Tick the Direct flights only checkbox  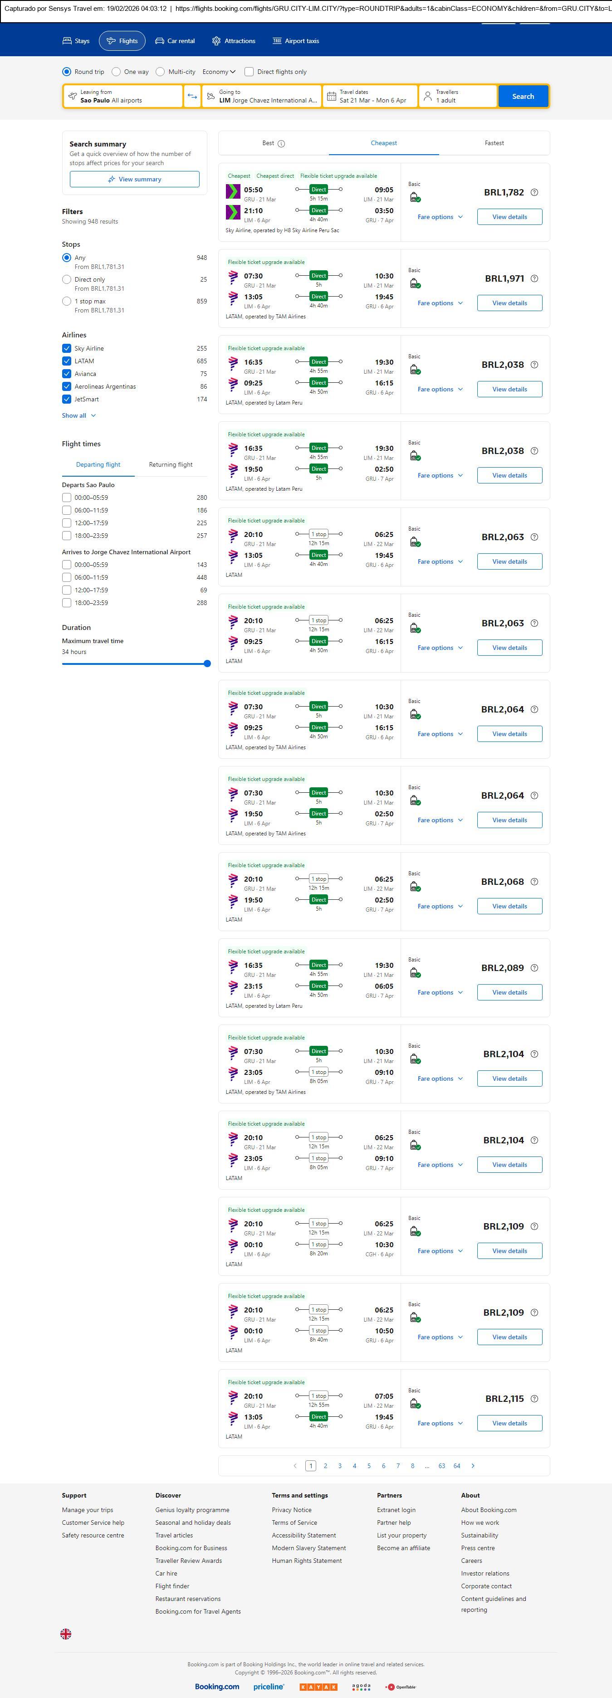(249, 72)
